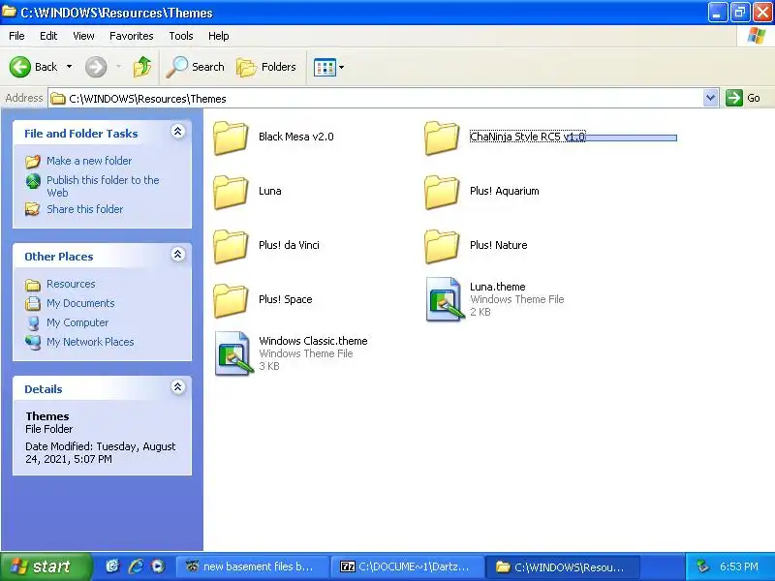Click the Go button
Viewport: 775px width, 581px height.
tap(742, 98)
